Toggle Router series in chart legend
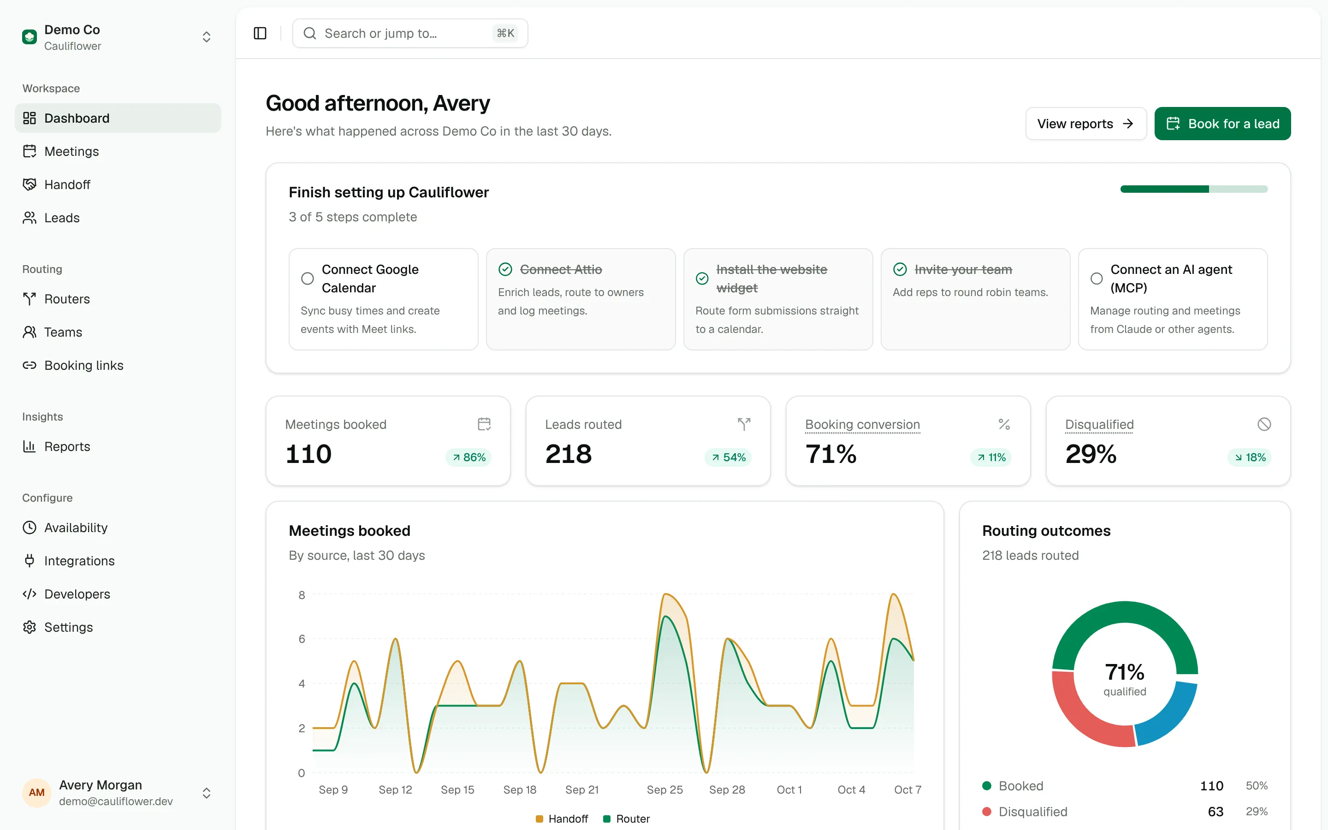This screenshot has height=830, width=1328. 626,818
